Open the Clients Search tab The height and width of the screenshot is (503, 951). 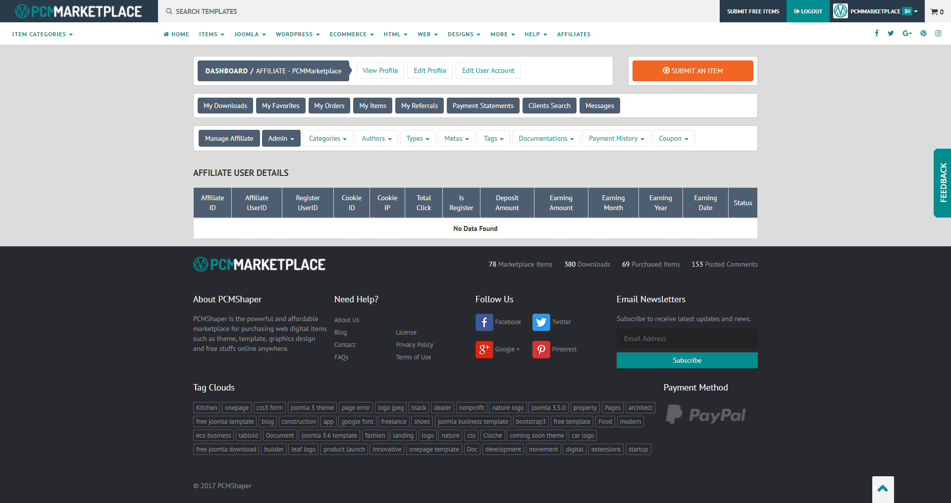(x=549, y=106)
